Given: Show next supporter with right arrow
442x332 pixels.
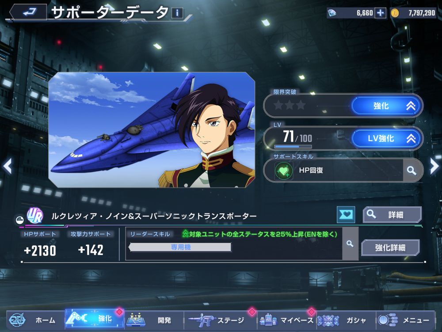Looking at the screenshot, I should pyautogui.click(x=434, y=166).
